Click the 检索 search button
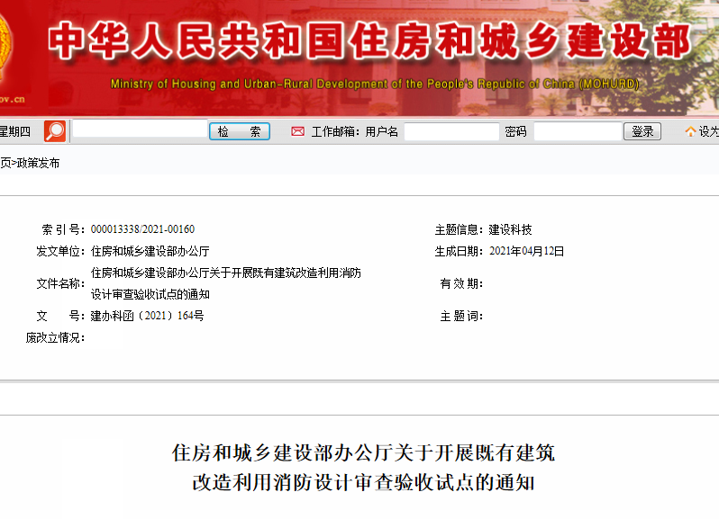Screen dimensions: 719x519 coord(240,131)
